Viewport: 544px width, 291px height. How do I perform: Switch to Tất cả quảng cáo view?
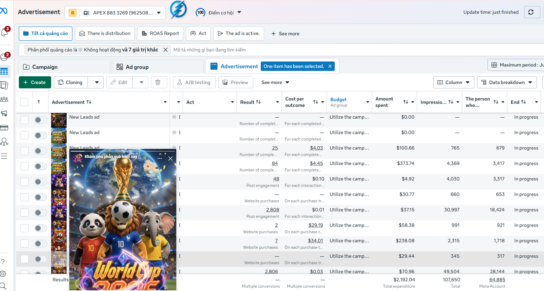tap(45, 33)
